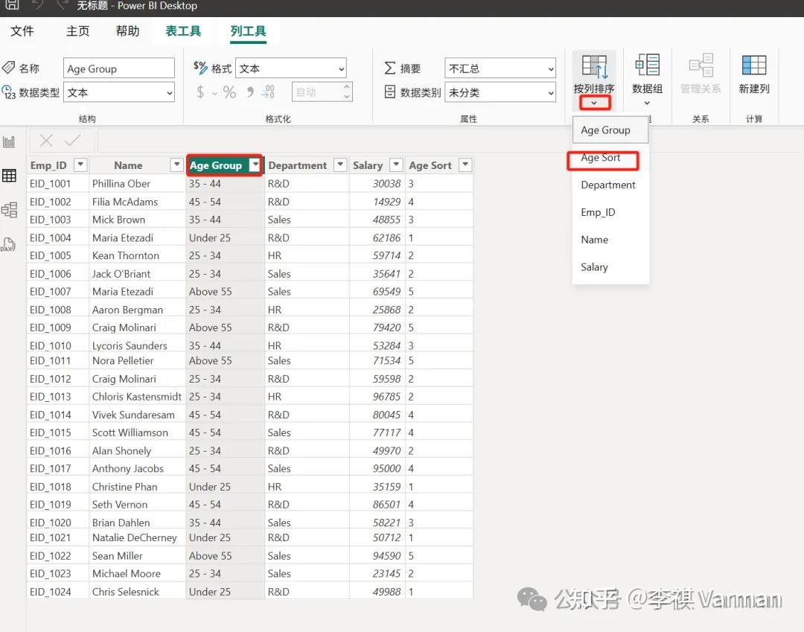804x632 pixels.
Task: Select the Department column header
Action: click(x=297, y=165)
